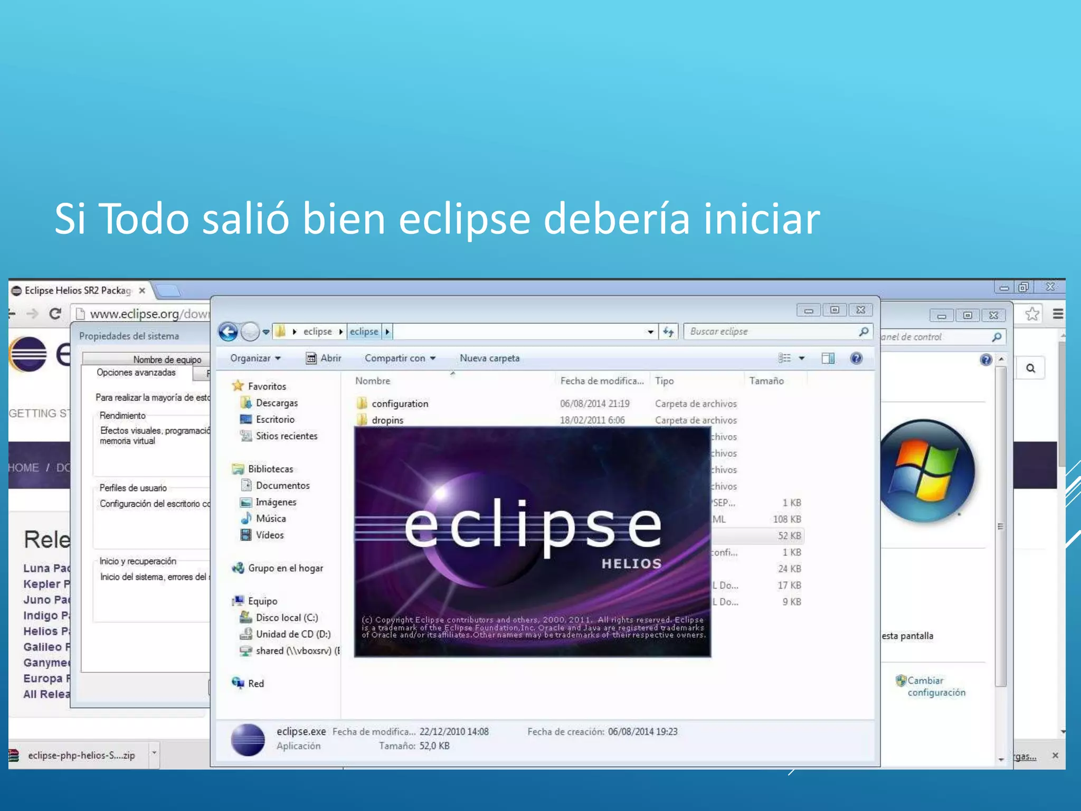Select Equipo in navigation pane
1081x811 pixels.
click(255, 601)
